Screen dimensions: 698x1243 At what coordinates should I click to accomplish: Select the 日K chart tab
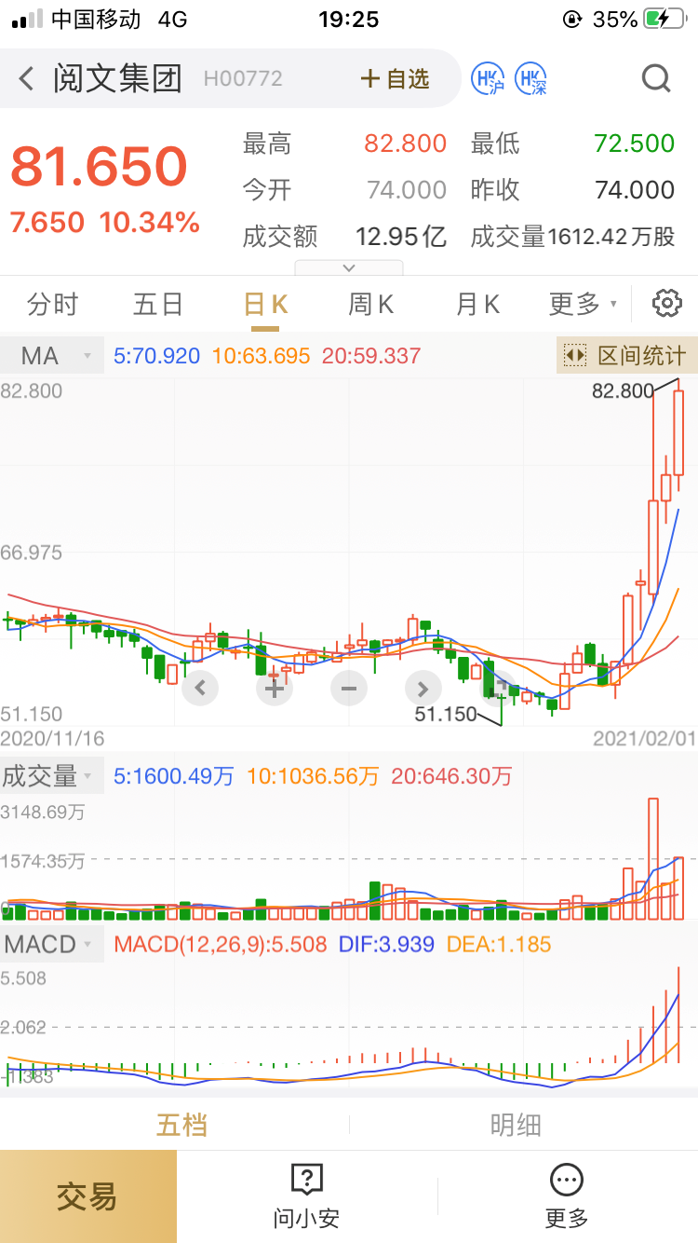[265, 305]
